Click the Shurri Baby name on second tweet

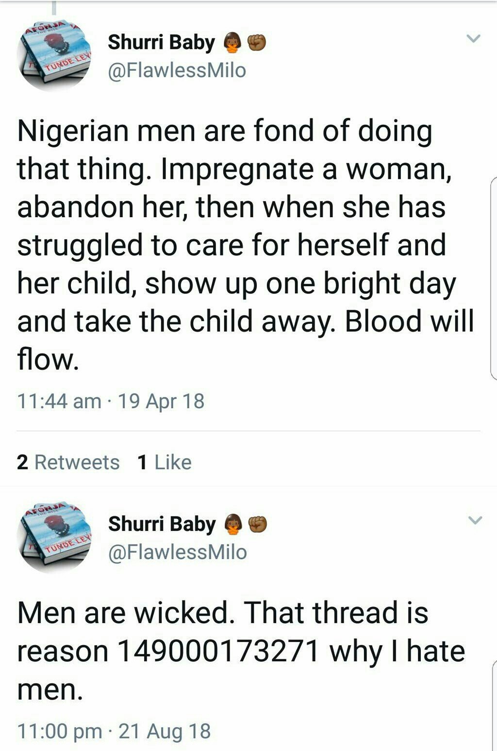click(x=162, y=524)
